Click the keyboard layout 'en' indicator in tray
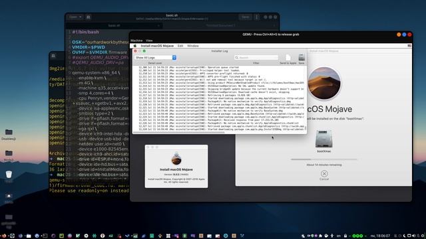426x239 pixels. tap(339, 236)
